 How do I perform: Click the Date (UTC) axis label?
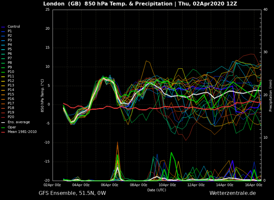pyautogui.click(x=156, y=190)
